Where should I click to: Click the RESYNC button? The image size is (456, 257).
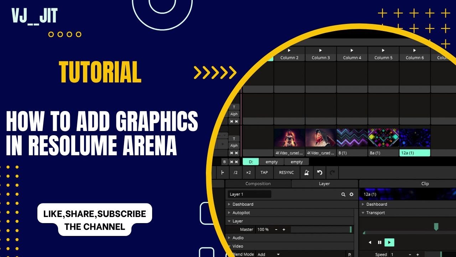tap(286, 172)
